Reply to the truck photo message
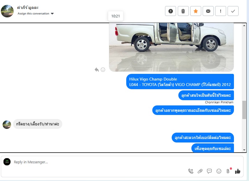The width and height of the screenshot is (249, 181). point(97,70)
